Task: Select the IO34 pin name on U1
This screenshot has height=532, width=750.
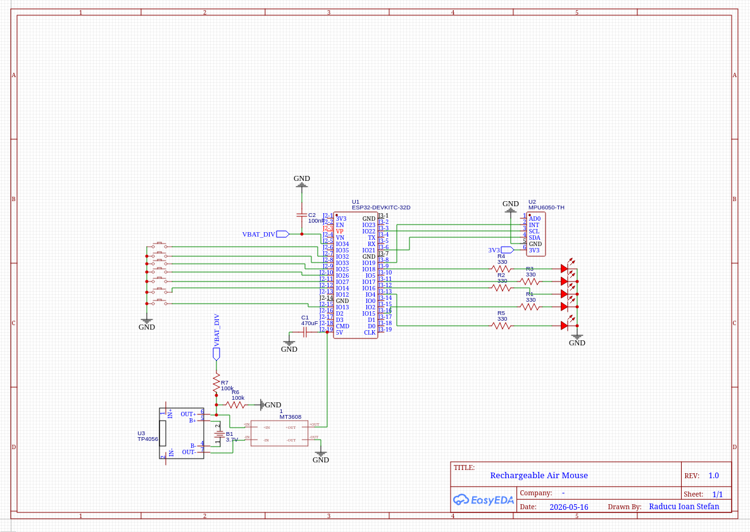Action: pyautogui.click(x=342, y=244)
